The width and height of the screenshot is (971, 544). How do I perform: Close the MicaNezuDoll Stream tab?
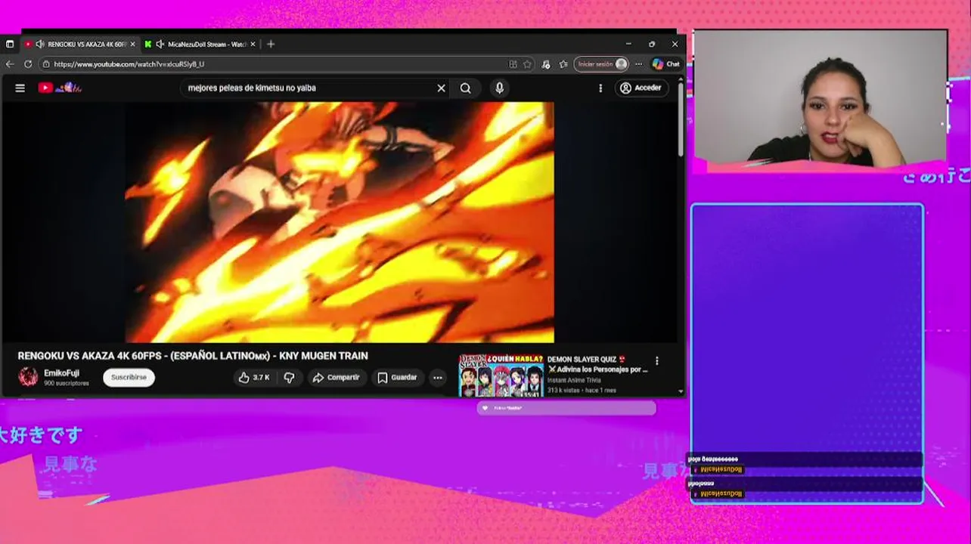coord(253,44)
